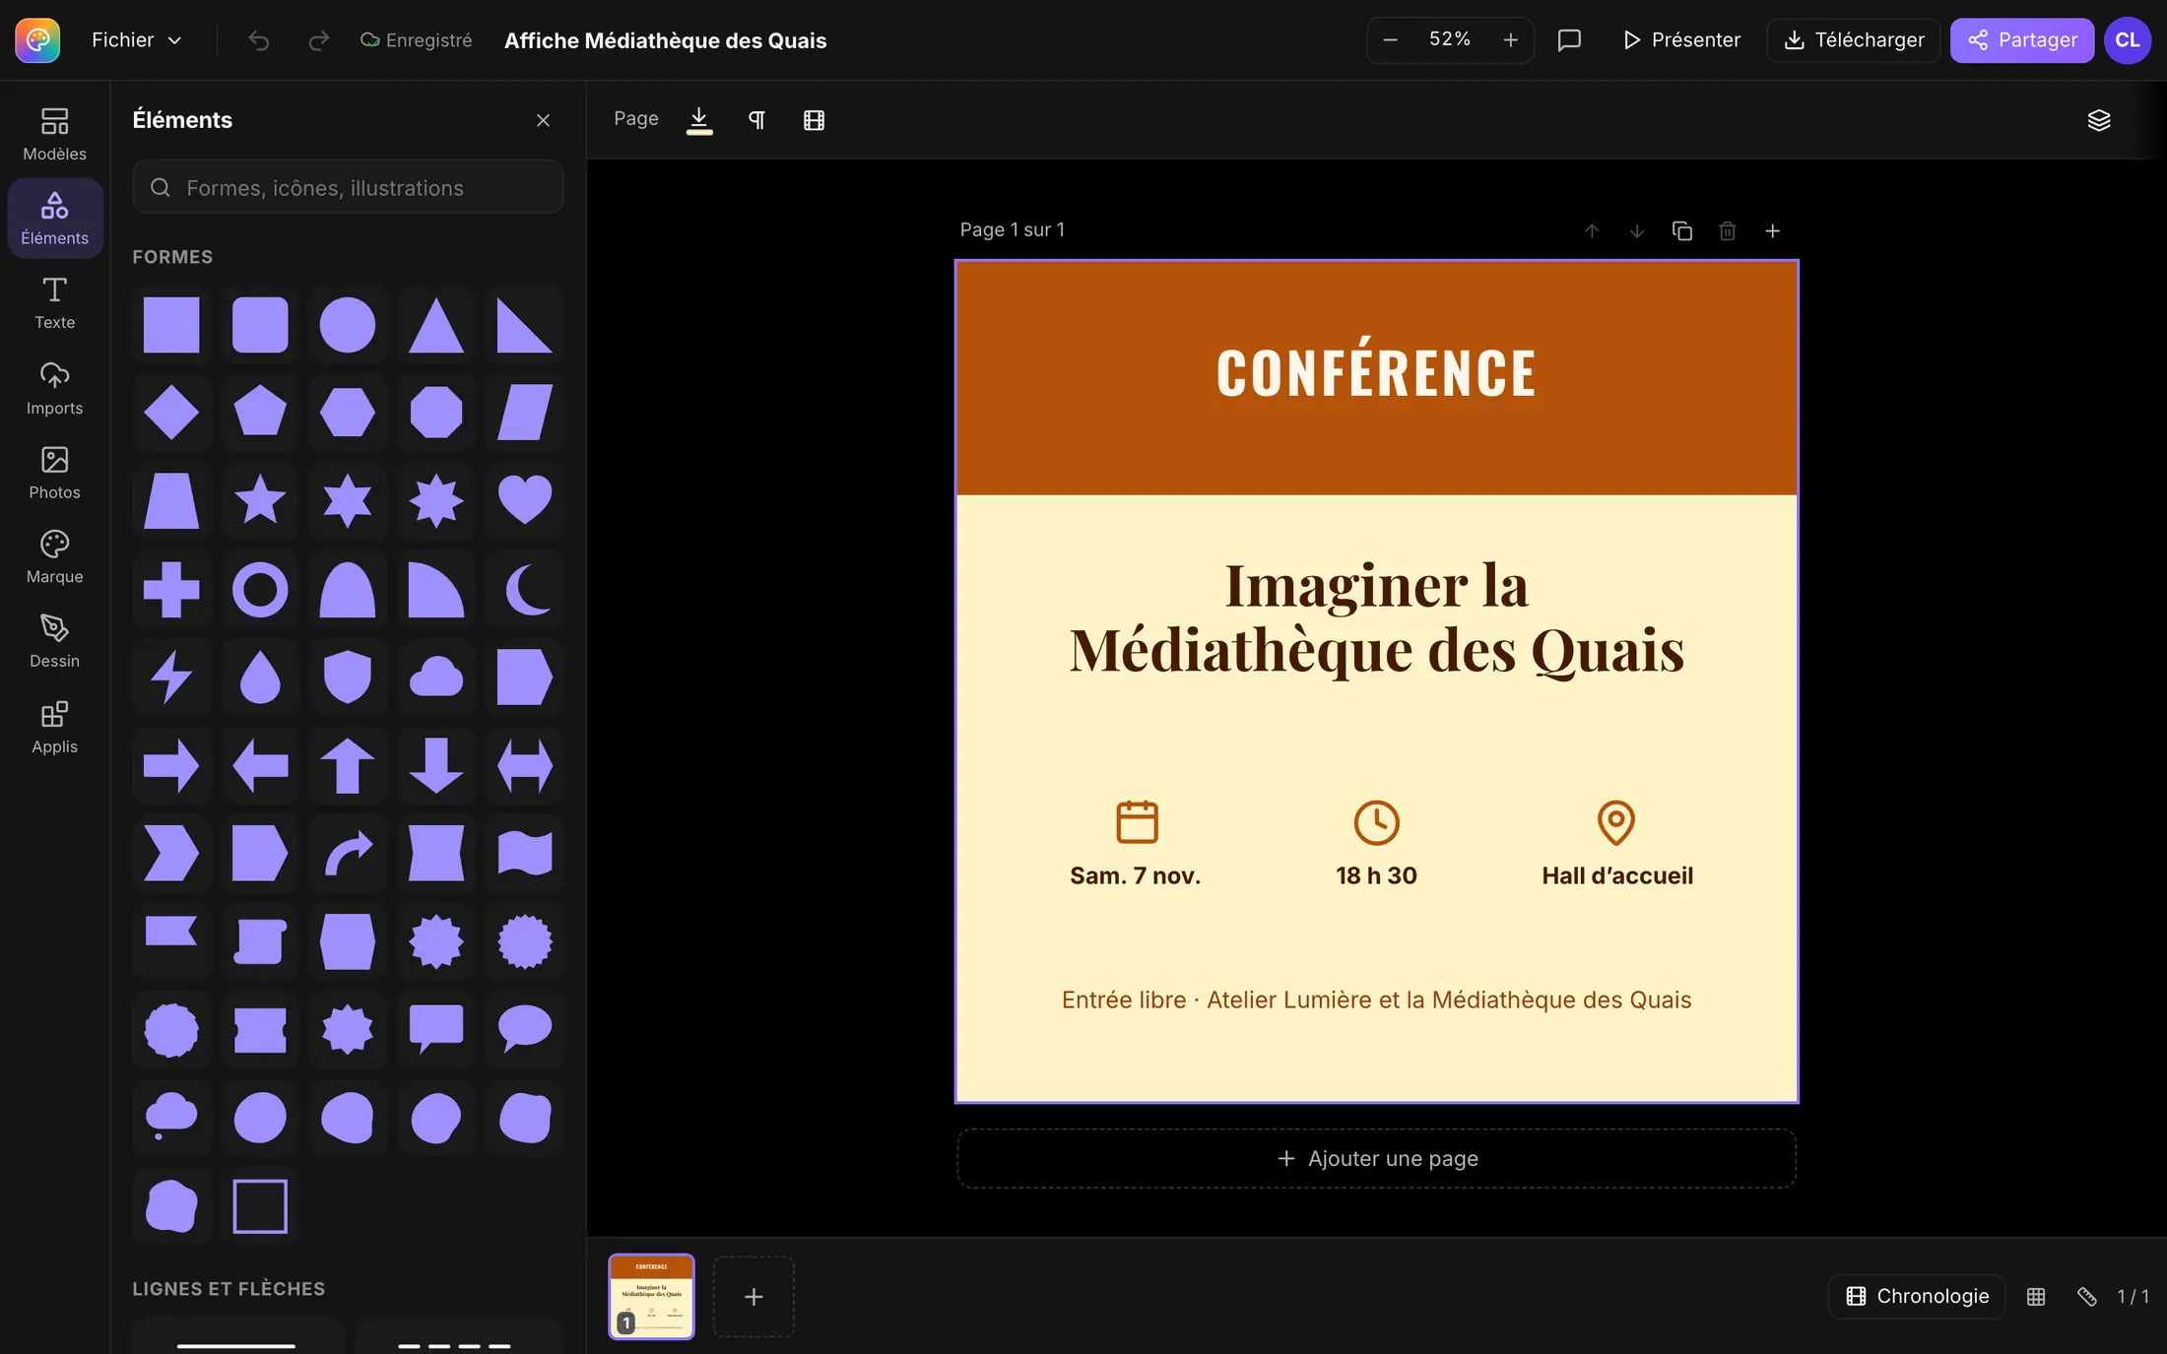Click the paragraph mark toolbar icon
The image size is (2167, 1354).
[x=756, y=120]
